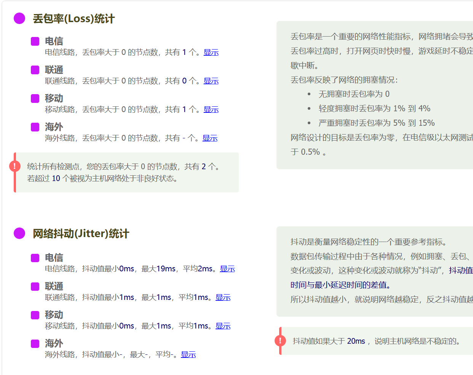Image resolution: width=473 pixels, height=375 pixels.
Task: Click the red exclamation icon in packet loss summary
Action: [x=15, y=166]
